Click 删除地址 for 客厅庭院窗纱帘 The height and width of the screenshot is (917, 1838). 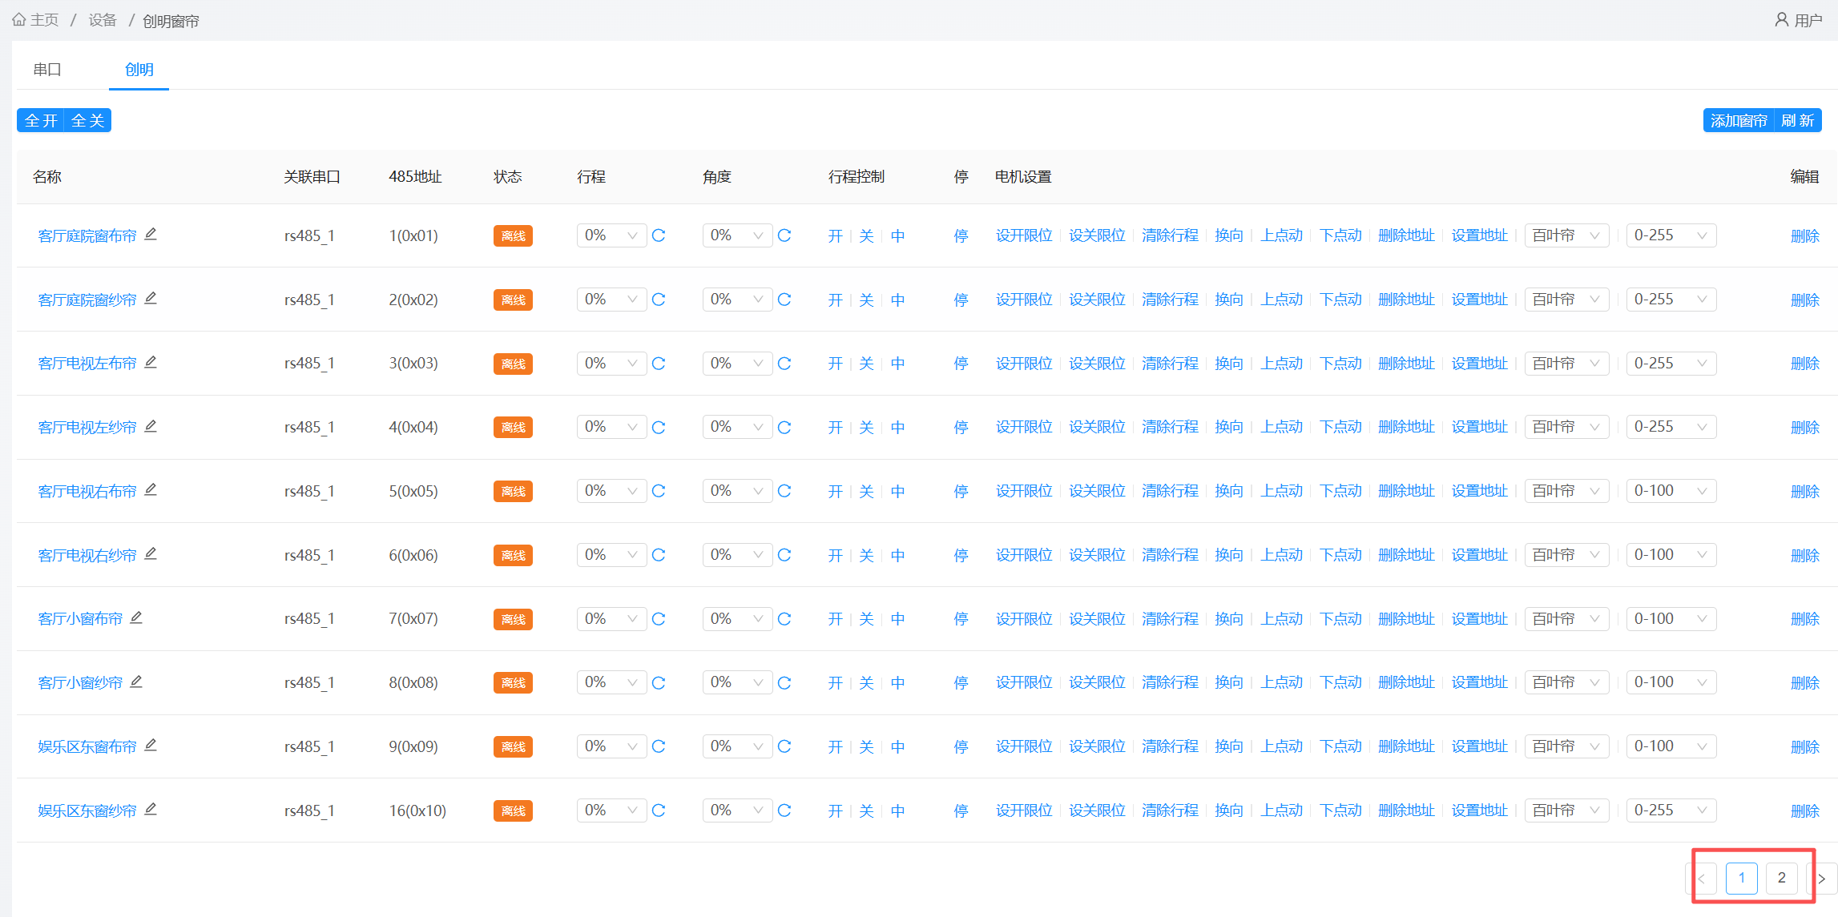click(x=1406, y=300)
